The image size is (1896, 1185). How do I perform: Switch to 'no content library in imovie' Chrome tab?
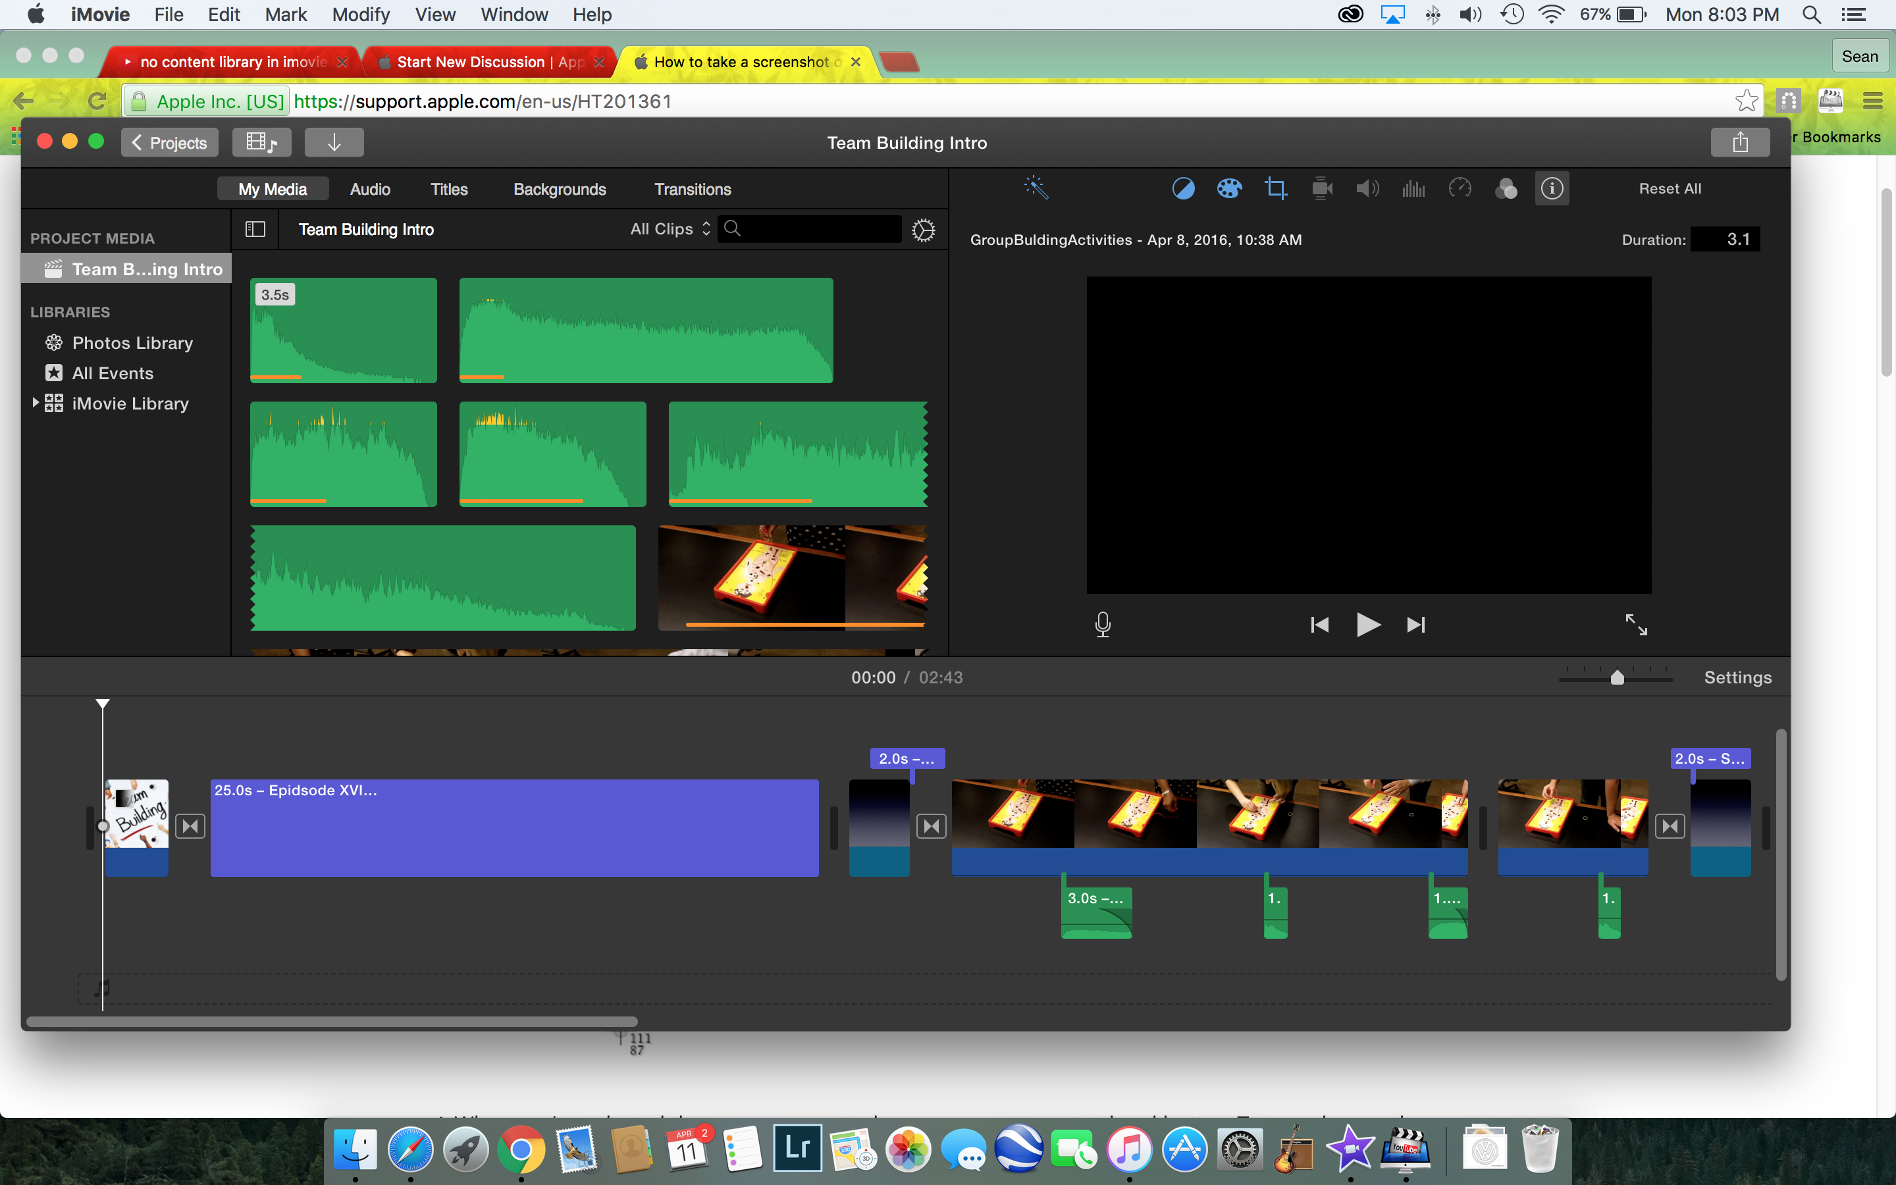[x=231, y=62]
